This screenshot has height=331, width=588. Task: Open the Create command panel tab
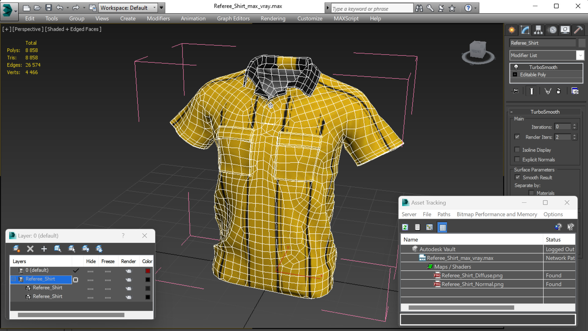tap(511, 30)
